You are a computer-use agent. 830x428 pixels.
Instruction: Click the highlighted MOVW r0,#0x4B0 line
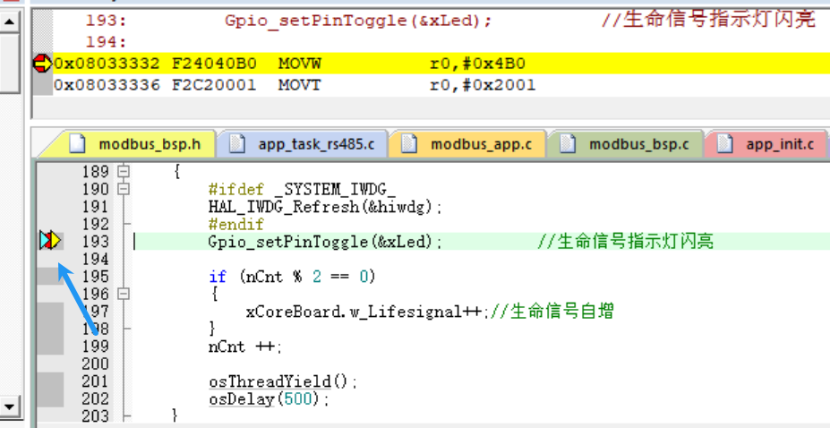[x=441, y=64]
